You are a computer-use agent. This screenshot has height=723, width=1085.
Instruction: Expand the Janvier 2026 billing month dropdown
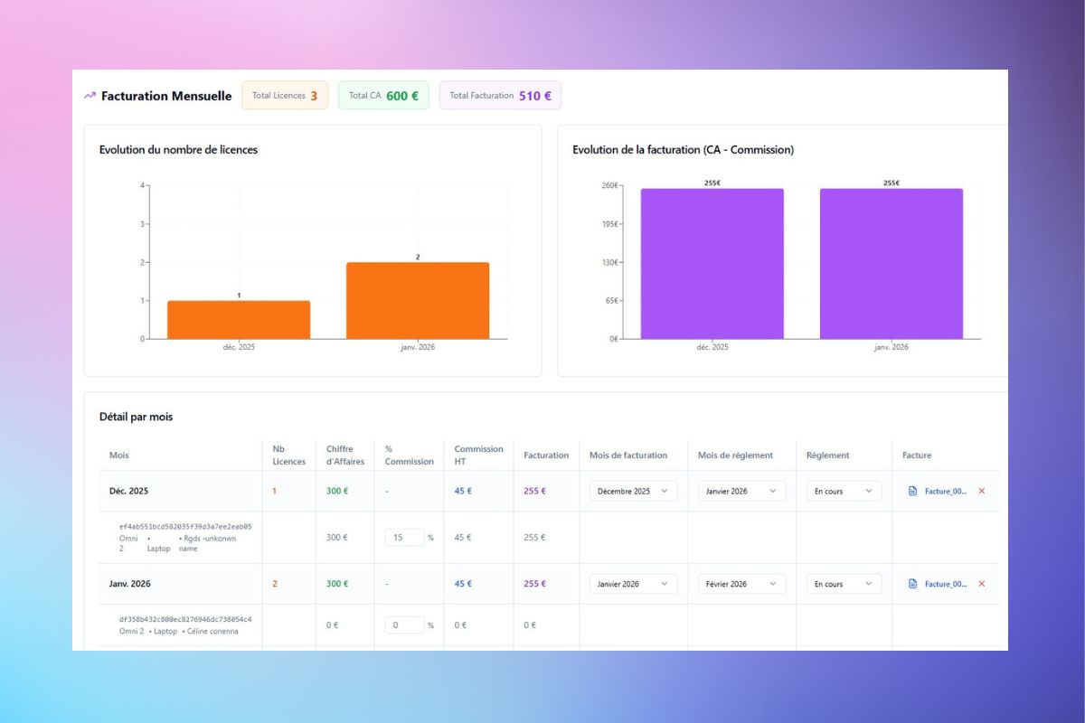coord(633,584)
